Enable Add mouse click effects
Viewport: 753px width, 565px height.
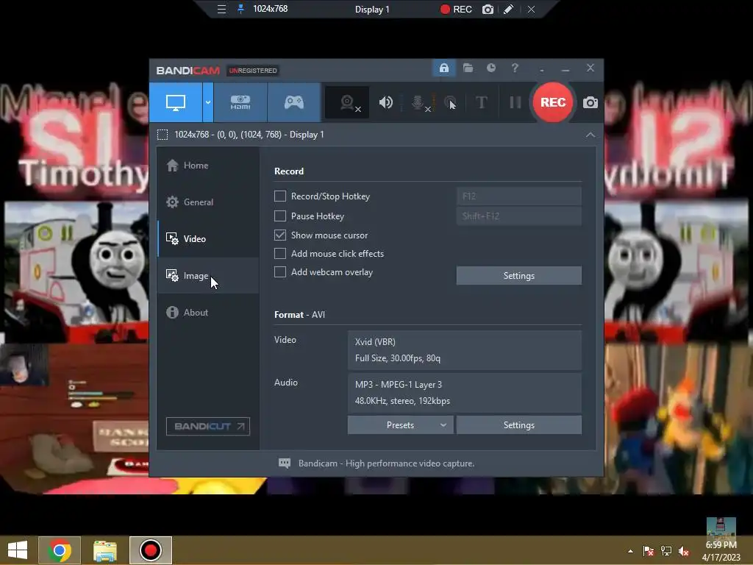coord(280,253)
